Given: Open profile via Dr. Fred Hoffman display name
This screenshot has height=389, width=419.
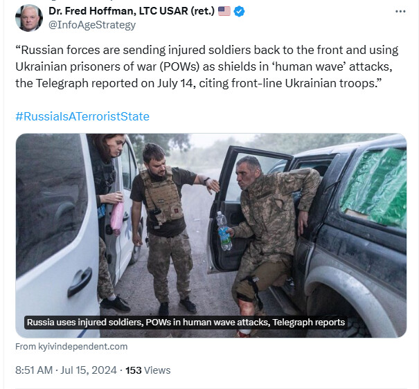Looking at the screenshot, I should click(x=132, y=11).
